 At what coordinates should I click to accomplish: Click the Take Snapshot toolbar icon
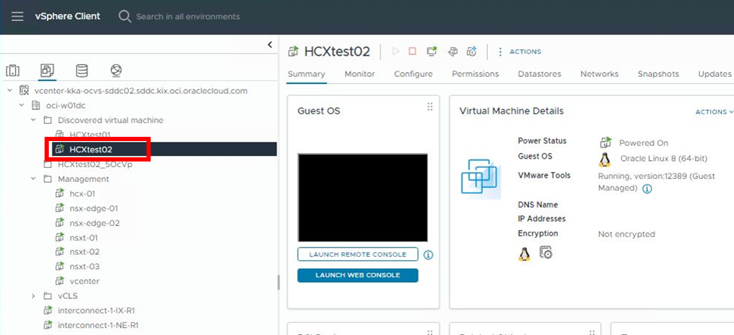(471, 51)
